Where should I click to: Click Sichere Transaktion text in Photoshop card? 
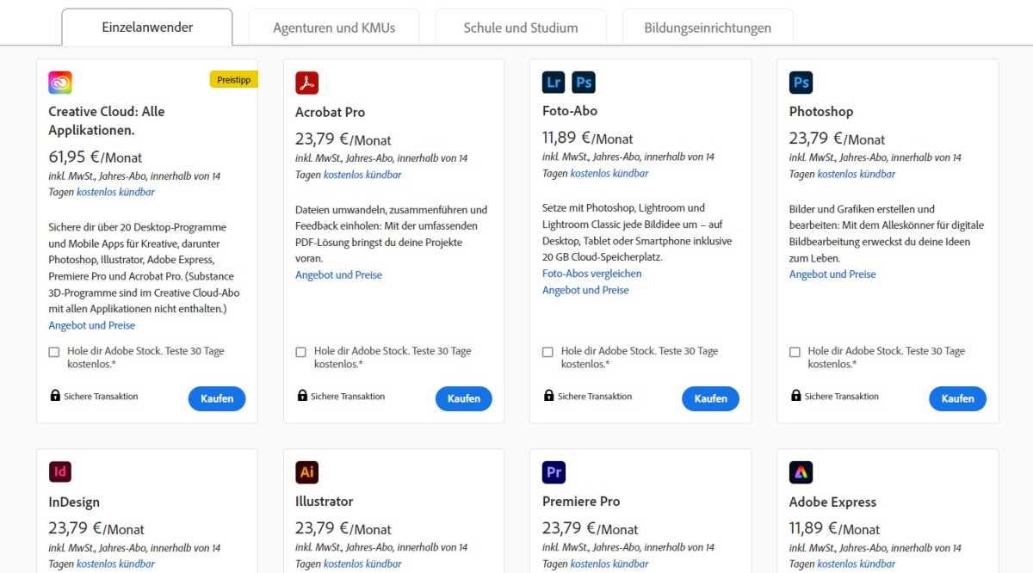click(x=842, y=397)
